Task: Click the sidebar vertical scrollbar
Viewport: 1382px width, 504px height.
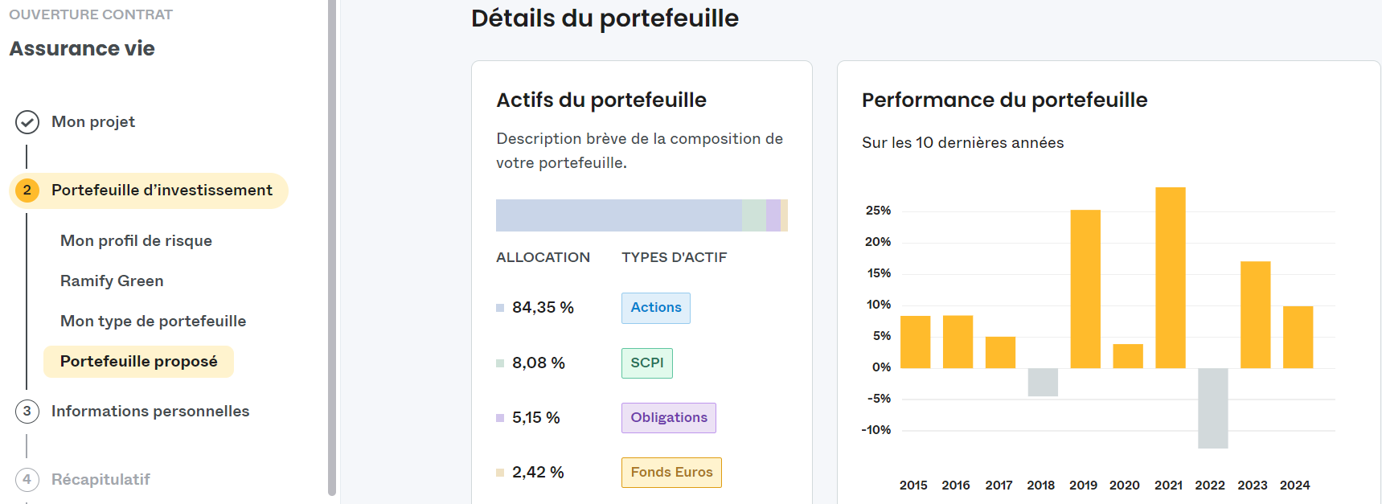Action: point(332,241)
